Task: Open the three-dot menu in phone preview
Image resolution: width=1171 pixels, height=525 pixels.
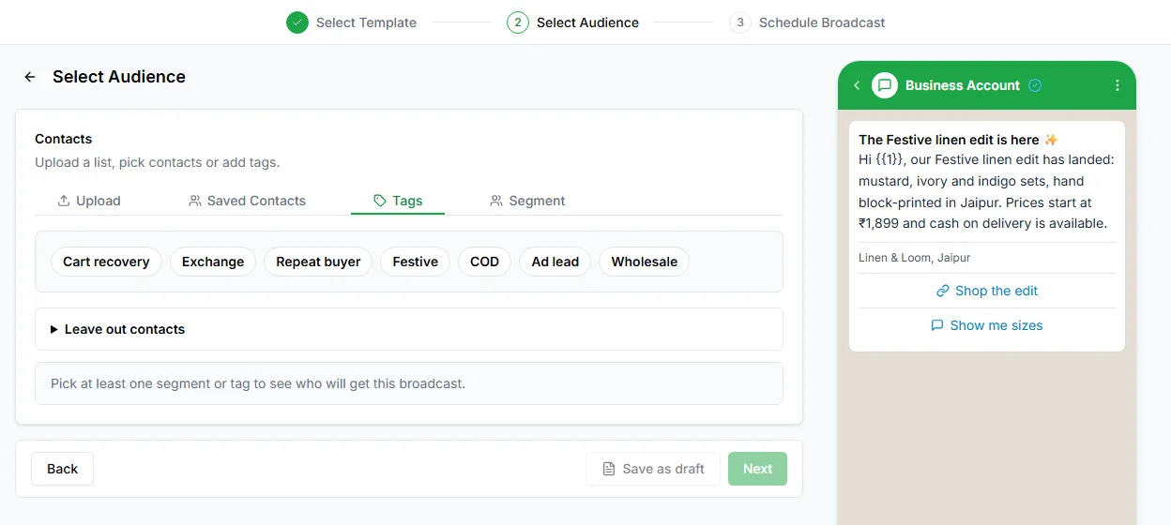Action: point(1118,85)
